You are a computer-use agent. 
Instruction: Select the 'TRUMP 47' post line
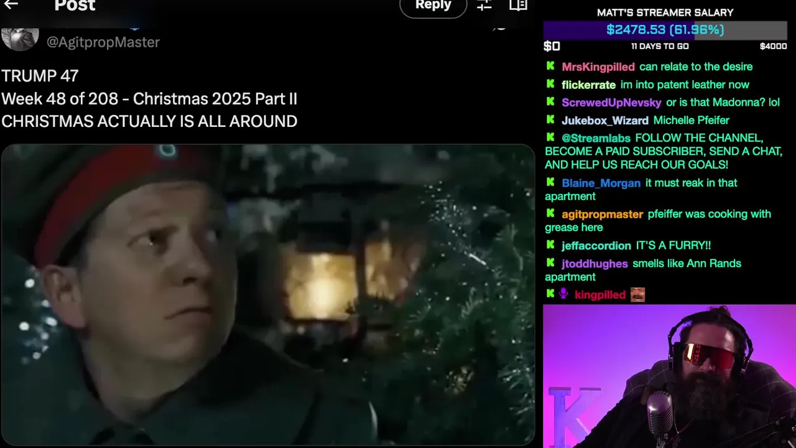40,76
